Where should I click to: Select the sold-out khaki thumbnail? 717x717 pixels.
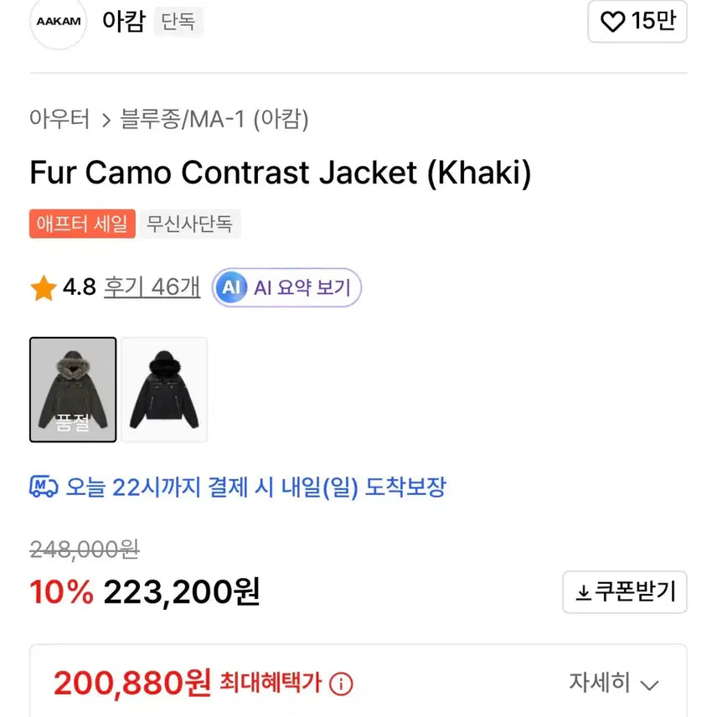point(73,389)
